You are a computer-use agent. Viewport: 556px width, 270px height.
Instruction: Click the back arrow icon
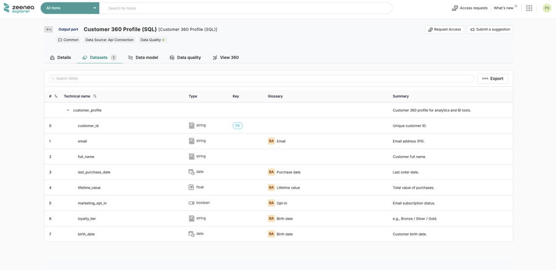point(48,30)
